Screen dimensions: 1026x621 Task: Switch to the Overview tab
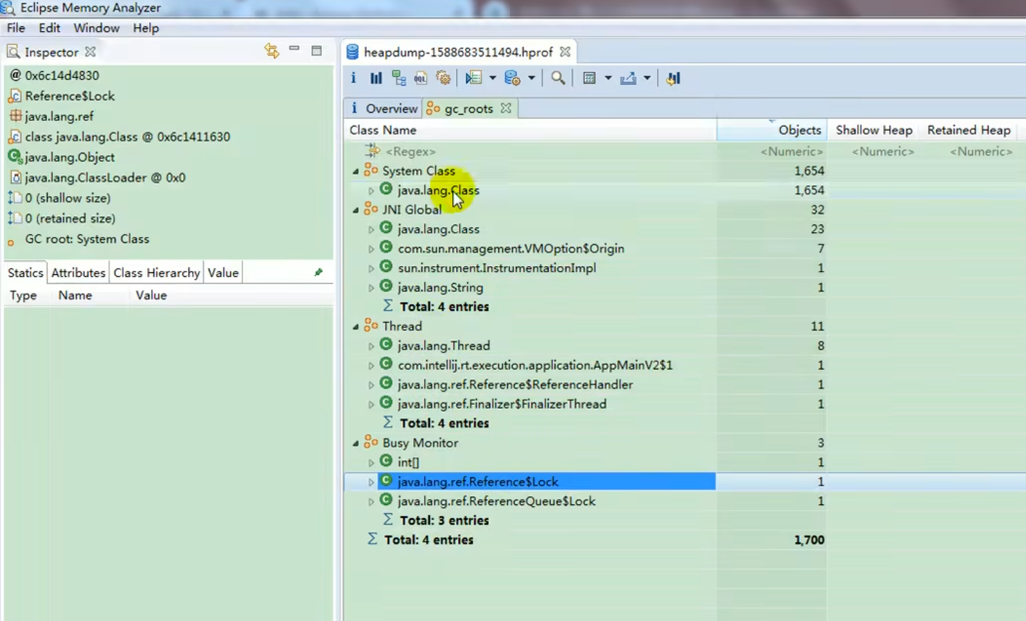[383, 108]
